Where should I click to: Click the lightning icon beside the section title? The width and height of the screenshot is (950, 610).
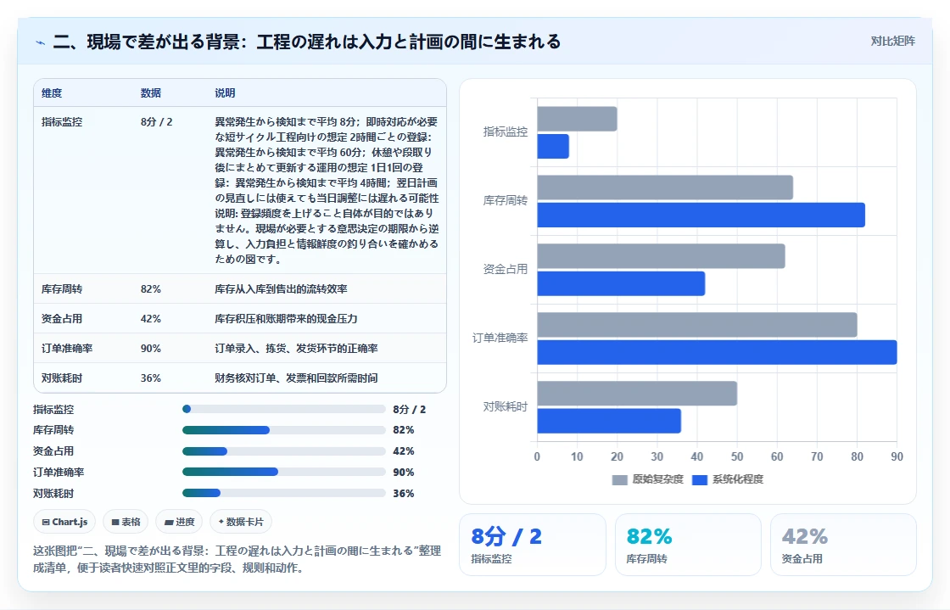[41, 42]
